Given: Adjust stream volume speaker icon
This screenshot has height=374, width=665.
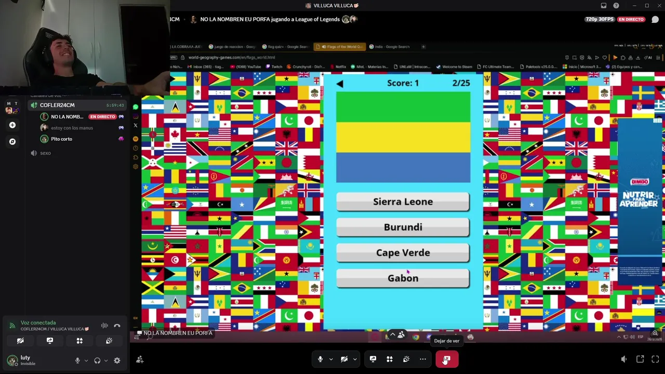Looking at the screenshot, I should [624, 359].
